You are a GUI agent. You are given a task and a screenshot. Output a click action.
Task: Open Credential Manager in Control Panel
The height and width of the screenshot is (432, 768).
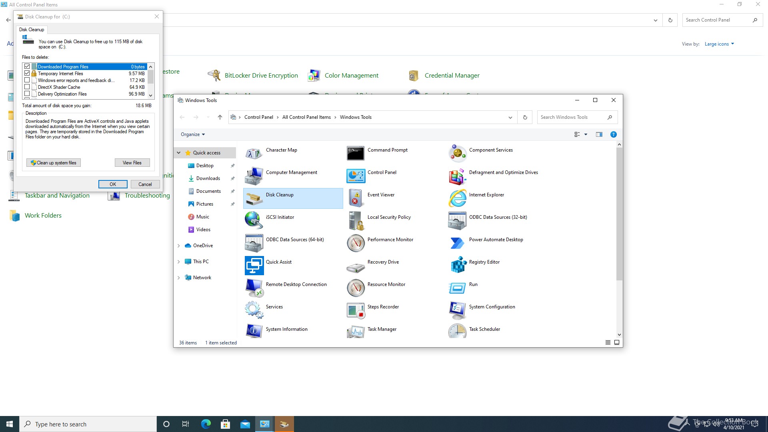tap(452, 76)
